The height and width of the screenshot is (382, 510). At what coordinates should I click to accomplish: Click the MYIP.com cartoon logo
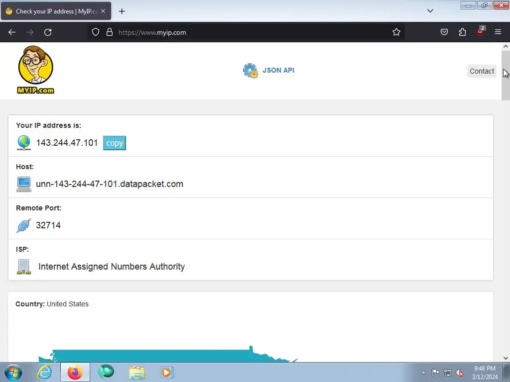[36, 70]
